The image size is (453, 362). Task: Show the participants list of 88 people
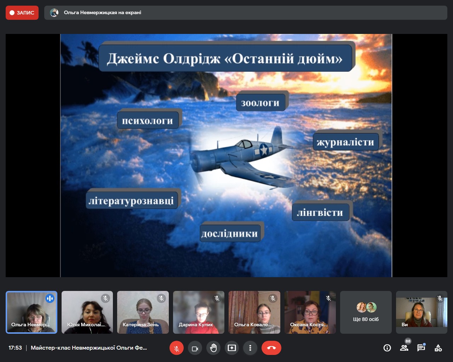(404, 348)
